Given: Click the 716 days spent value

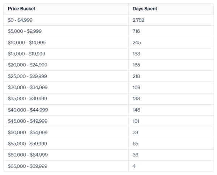Looking at the screenshot, I should (136, 31).
